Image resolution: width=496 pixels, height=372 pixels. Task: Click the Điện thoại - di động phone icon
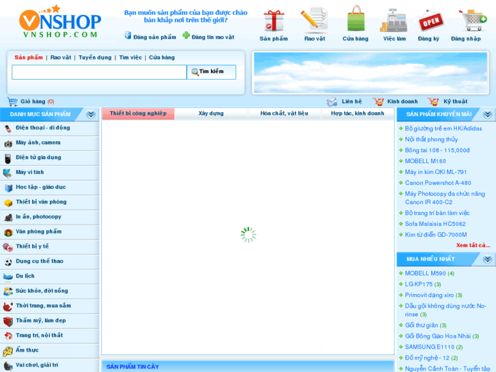[8, 128]
